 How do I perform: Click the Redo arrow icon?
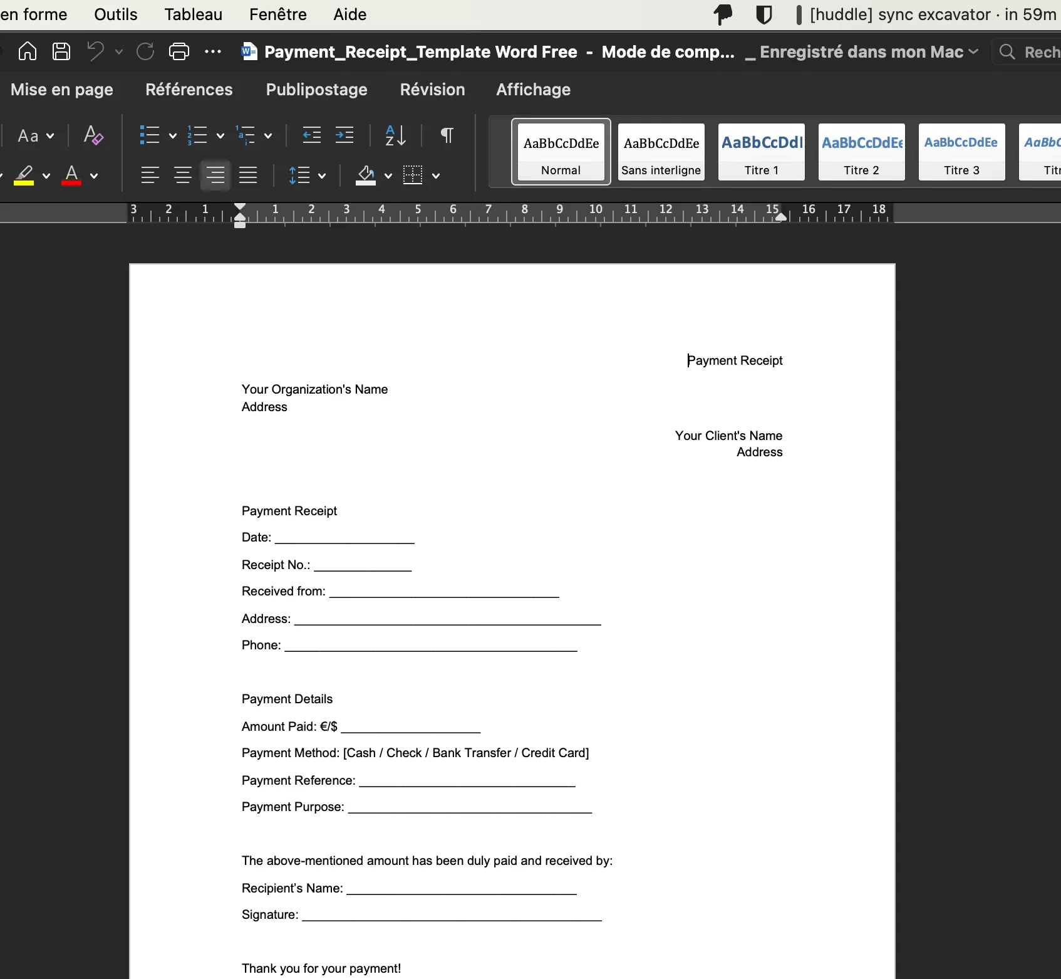click(x=145, y=51)
